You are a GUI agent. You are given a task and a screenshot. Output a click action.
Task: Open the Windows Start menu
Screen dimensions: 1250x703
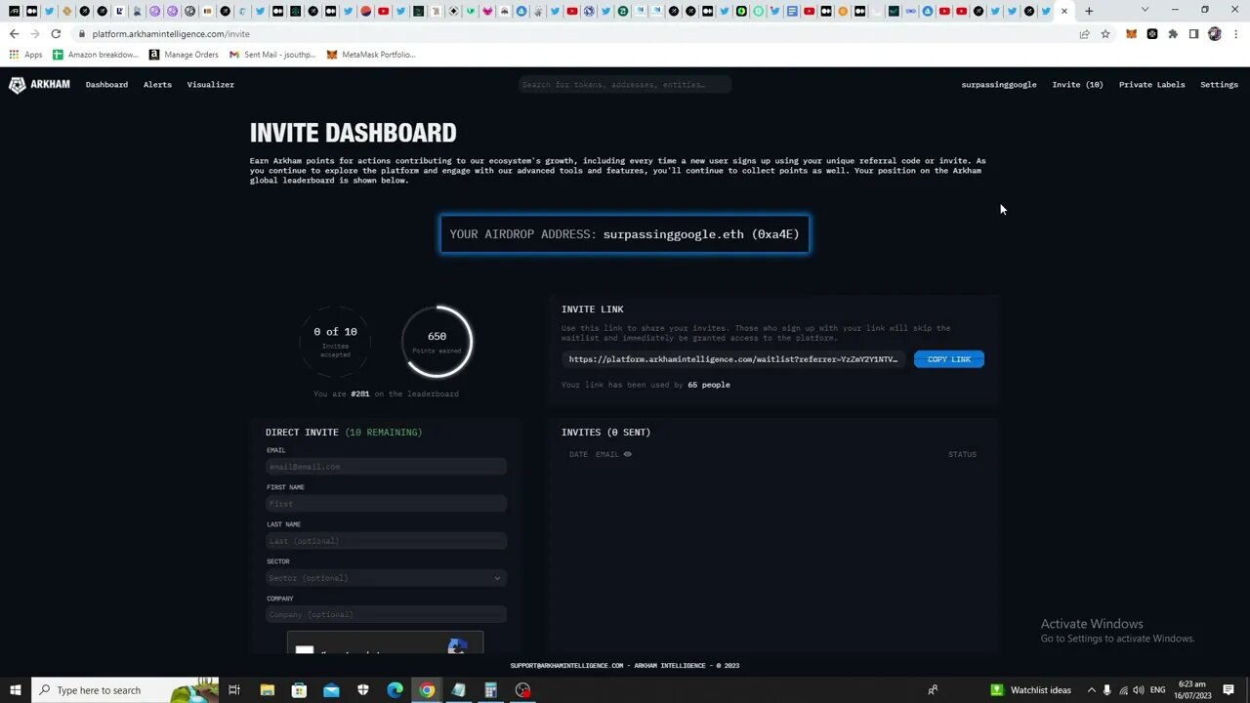click(15, 690)
